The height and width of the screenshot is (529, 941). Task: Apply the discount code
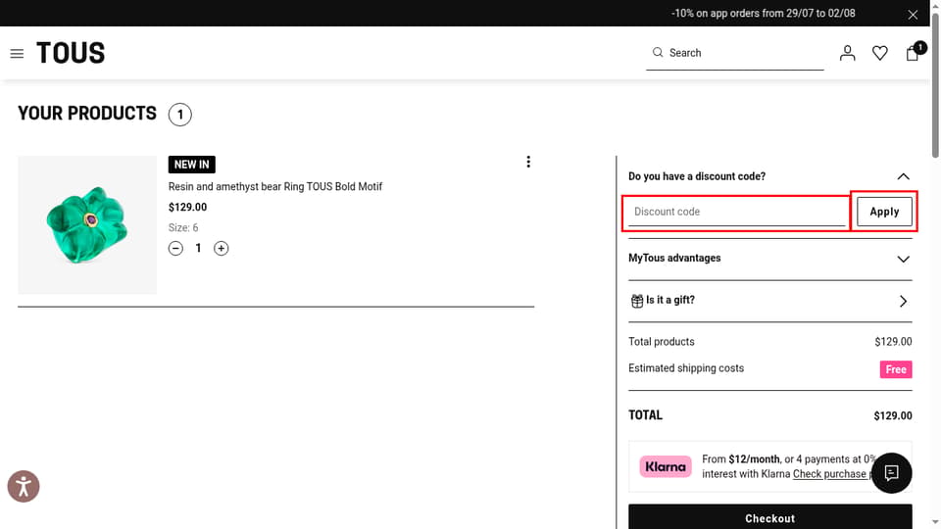click(884, 212)
